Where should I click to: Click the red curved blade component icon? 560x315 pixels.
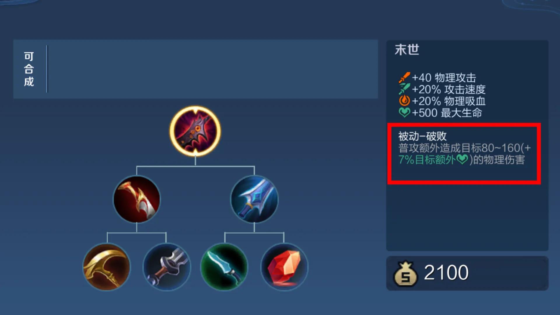coord(136,199)
